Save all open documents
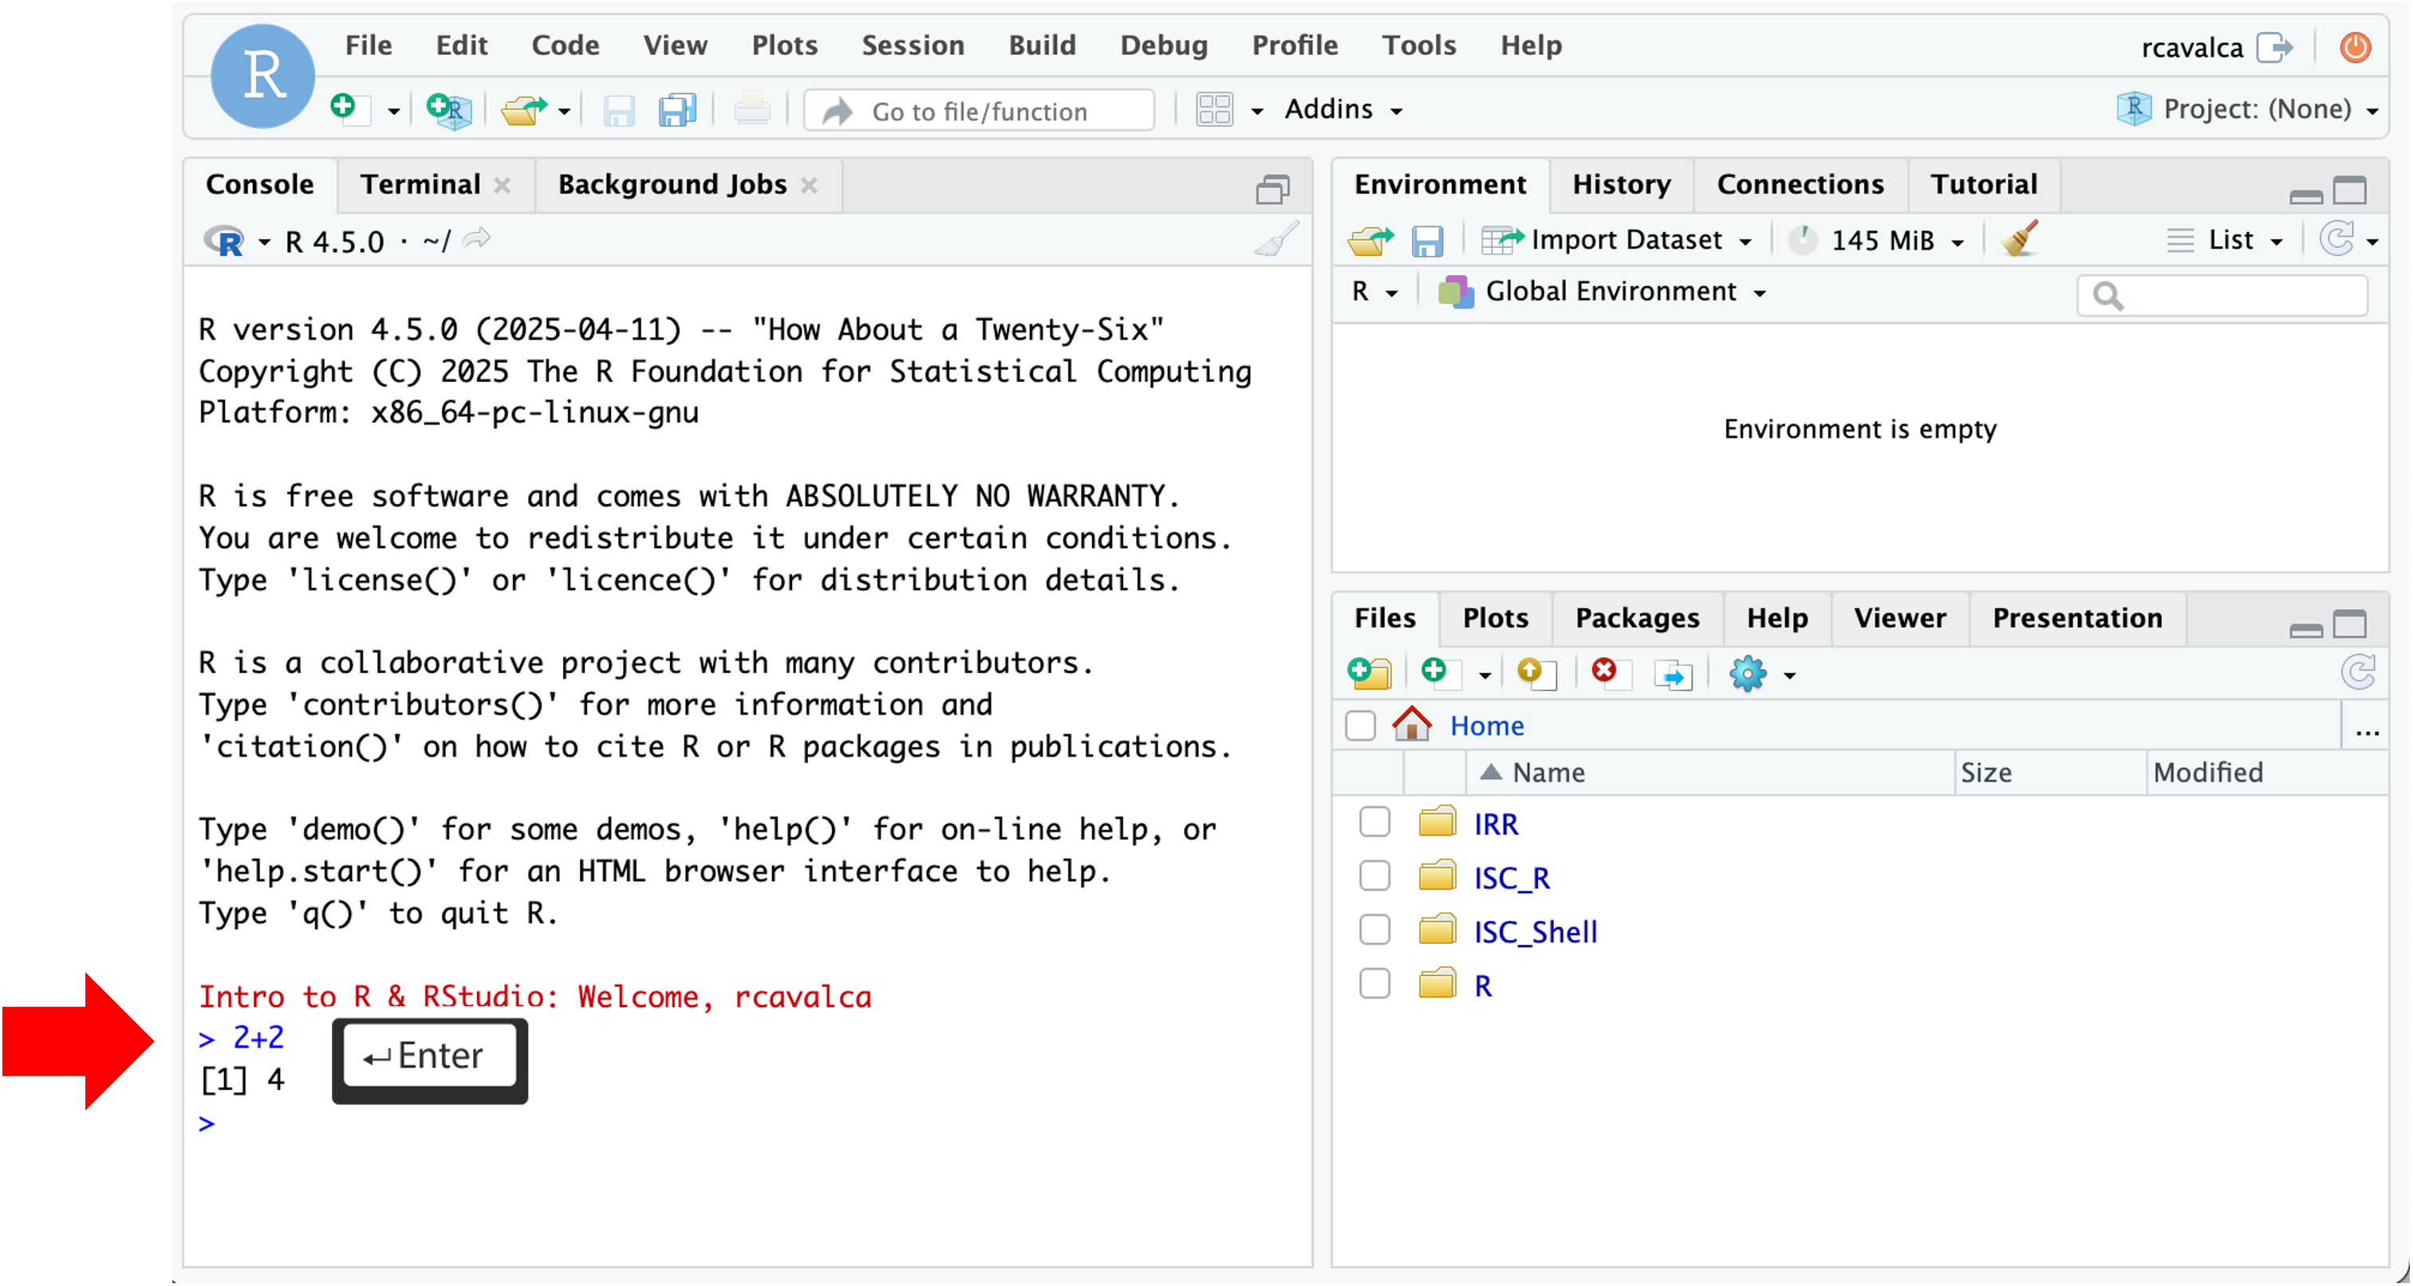The width and height of the screenshot is (2413, 1286). (676, 109)
